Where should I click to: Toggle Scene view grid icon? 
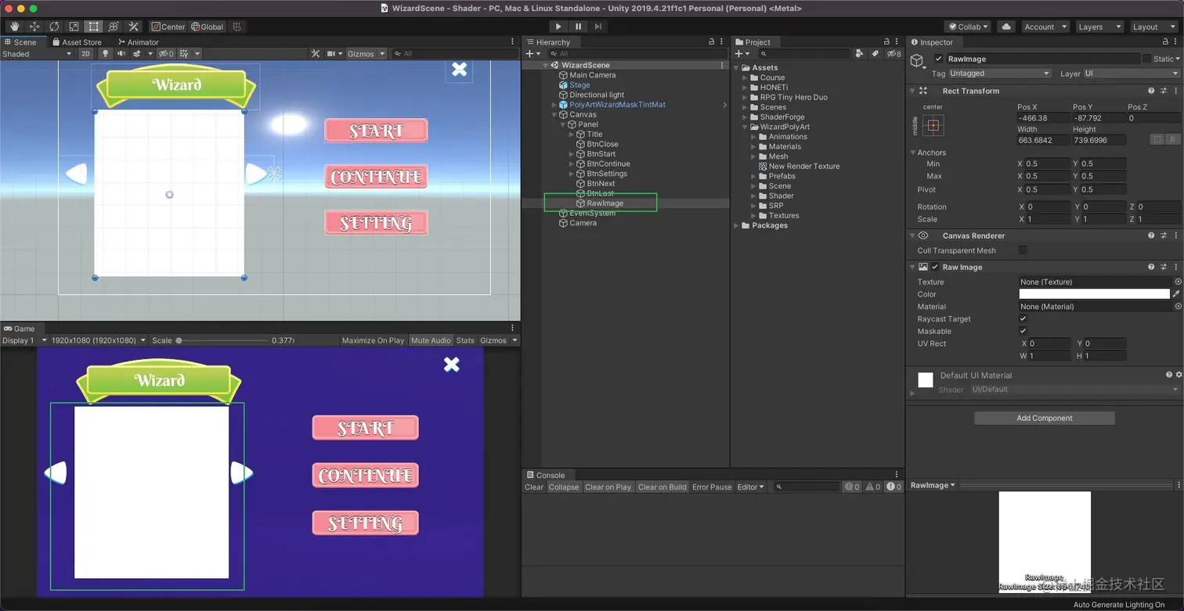(184, 54)
